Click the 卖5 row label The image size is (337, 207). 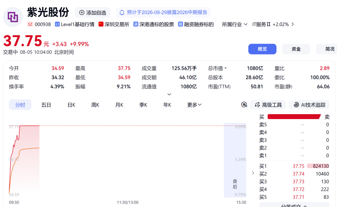tap(263, 125)
